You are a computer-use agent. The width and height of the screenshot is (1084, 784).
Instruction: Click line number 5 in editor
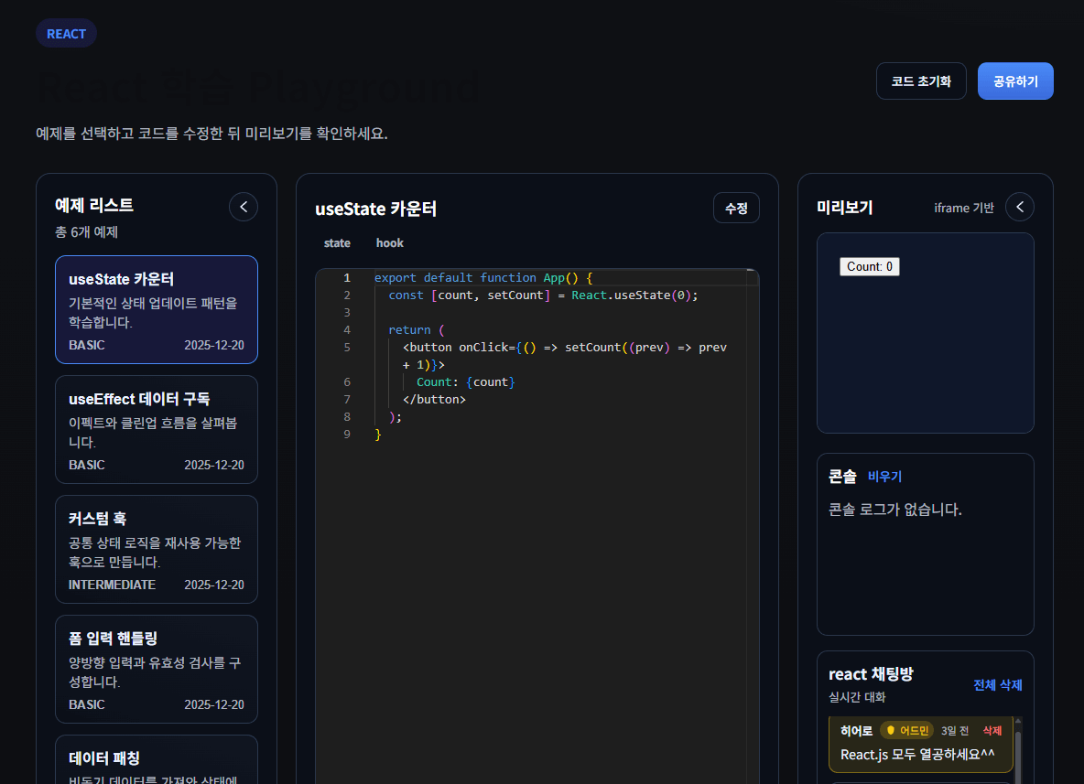point(347,348)
